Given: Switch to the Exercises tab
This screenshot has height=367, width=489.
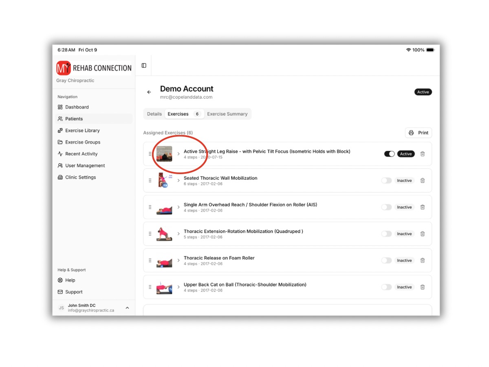Looking at the screenshot, I should (184, 114).
